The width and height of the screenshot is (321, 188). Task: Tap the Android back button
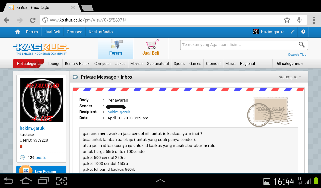pyautogui.click(x=8, y=181)
